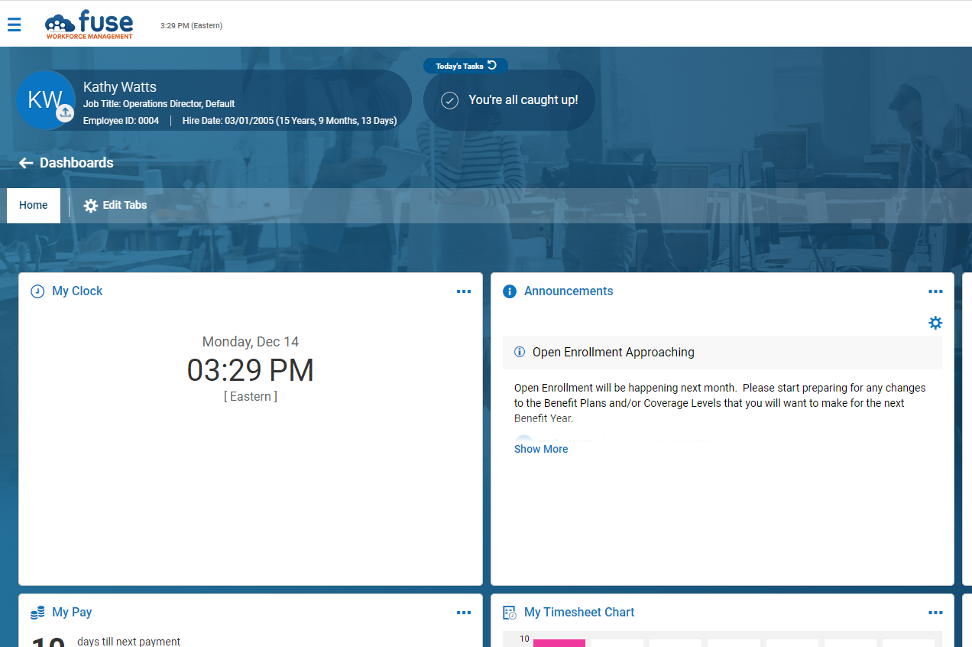Click the coins icon beside My Pay
Screen dimensions: 972x647
click(x=37, y=613)
